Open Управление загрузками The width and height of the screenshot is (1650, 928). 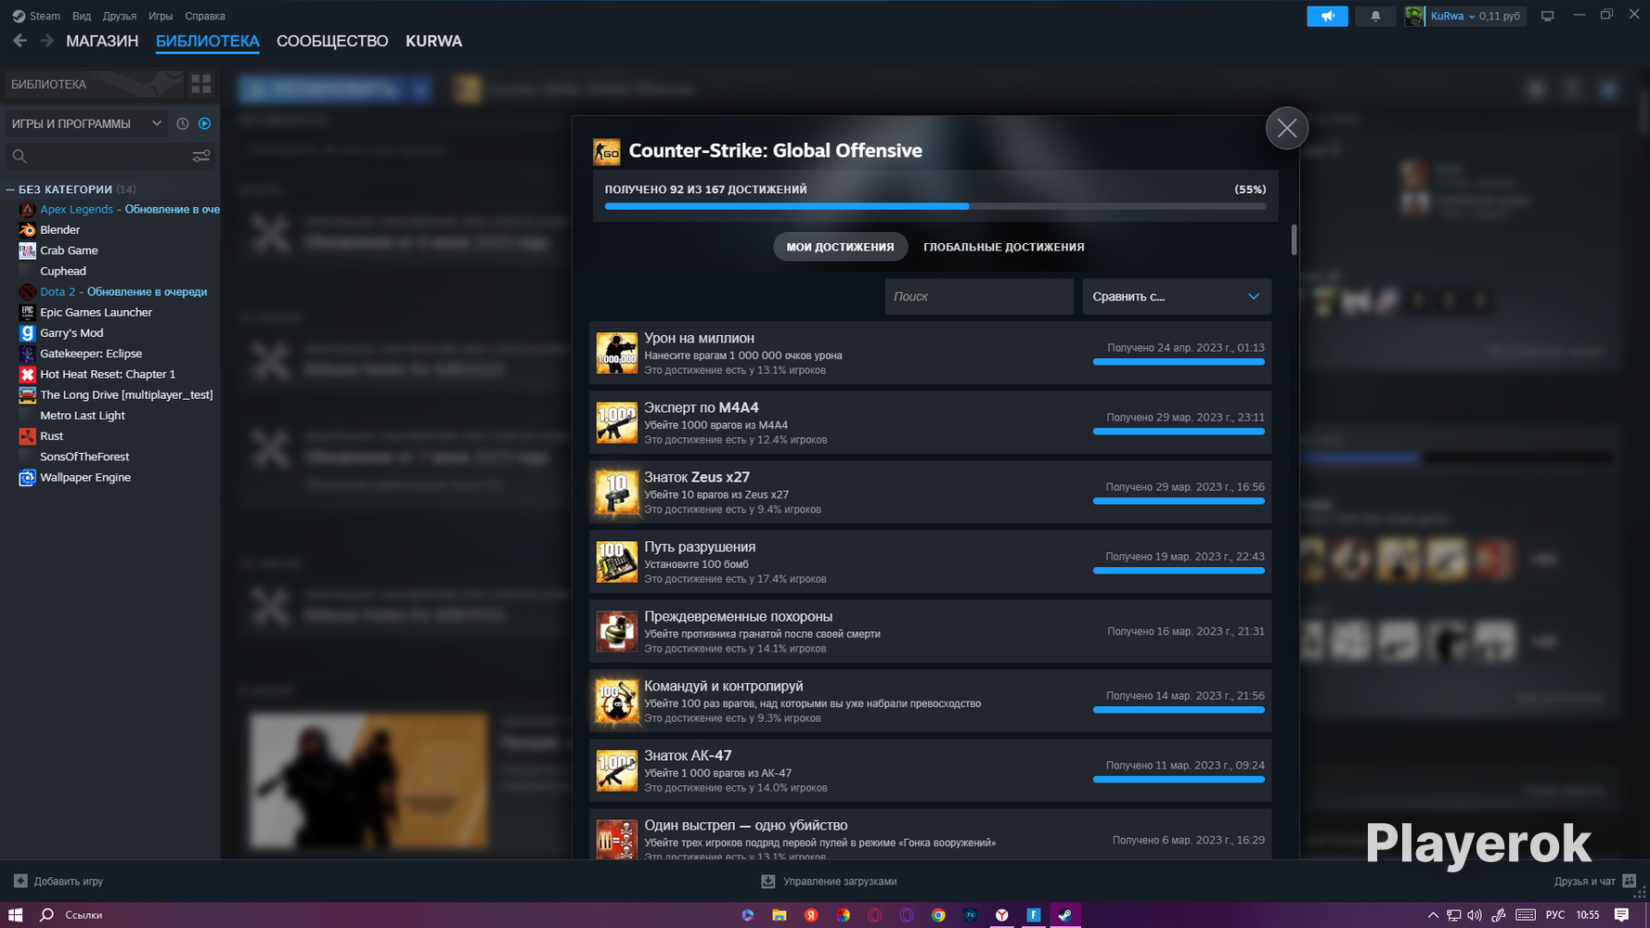coord(830,881)
